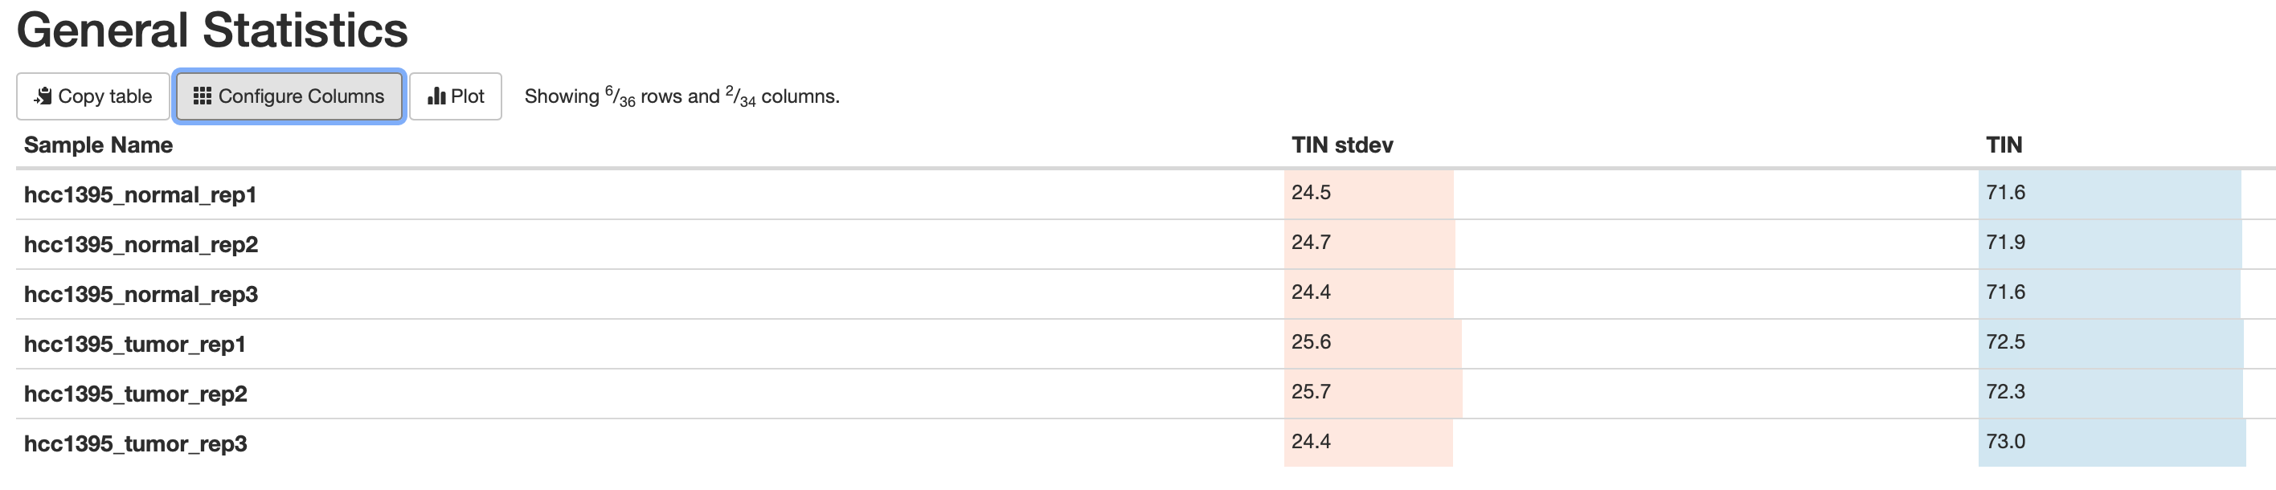Image resolution: width=2276 pixels, height=490 pixels.
Task: Click the 24.5 TIN stdev cell
Action: (1369, 194)
